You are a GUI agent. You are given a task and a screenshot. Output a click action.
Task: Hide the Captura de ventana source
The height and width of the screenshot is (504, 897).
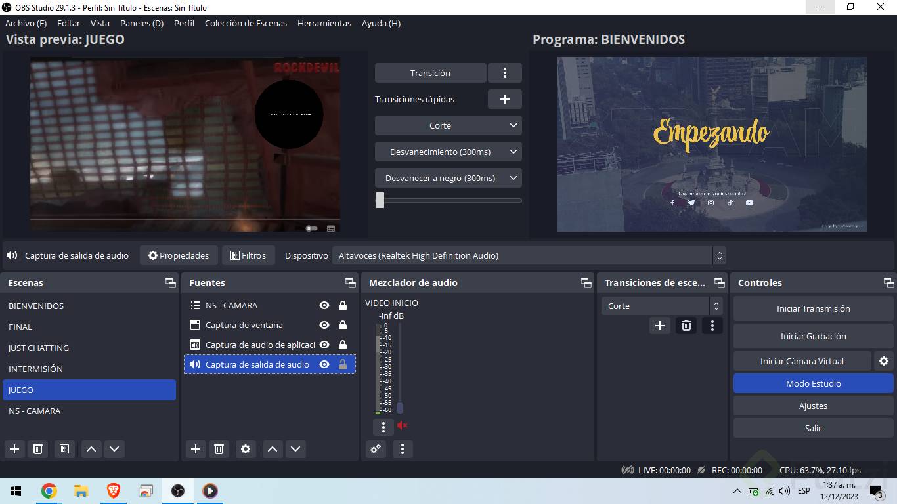pos(324,325)
